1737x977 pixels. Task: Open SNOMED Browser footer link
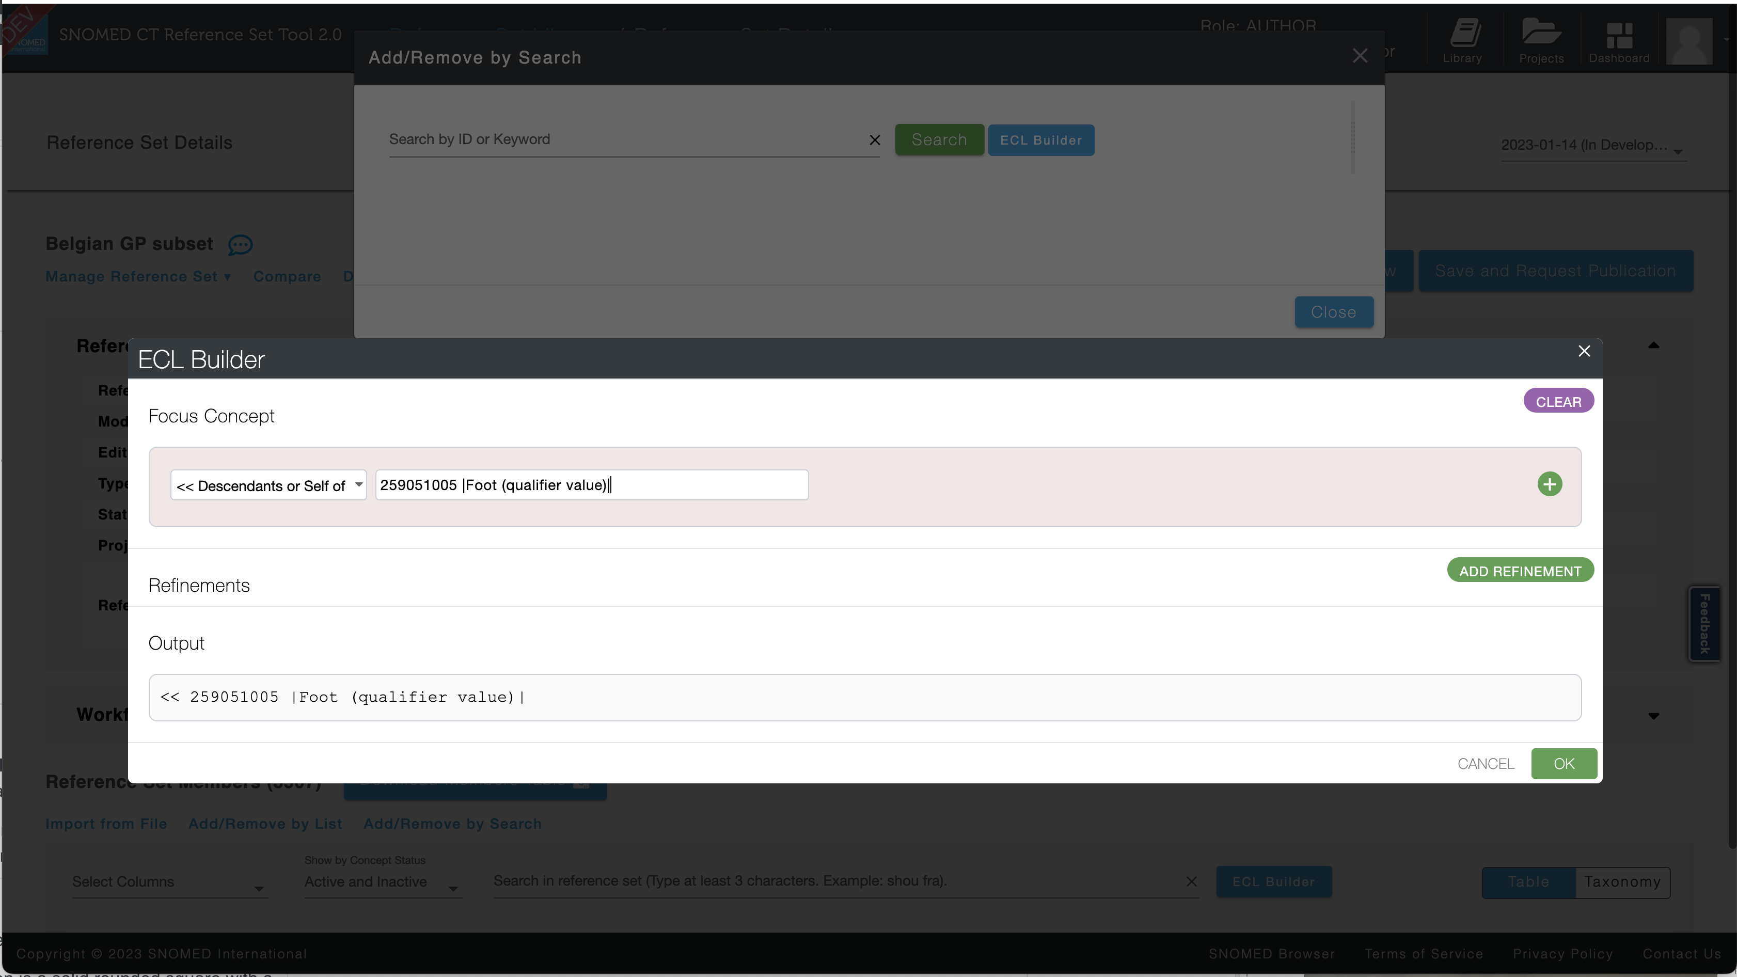click(x=1272, y=954)
